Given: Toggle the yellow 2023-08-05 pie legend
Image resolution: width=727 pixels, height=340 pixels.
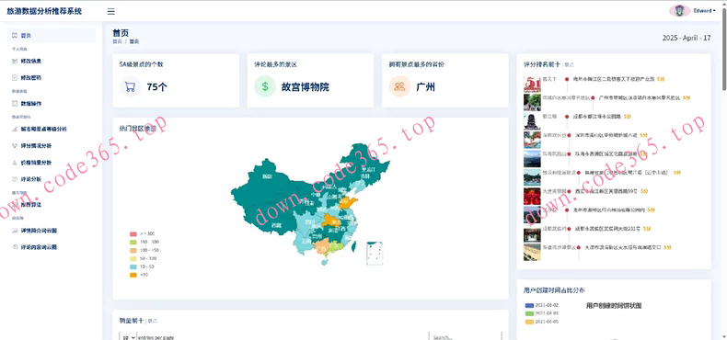Looking at the screenshot, I should pyautogui.click(x=529, y=322).
